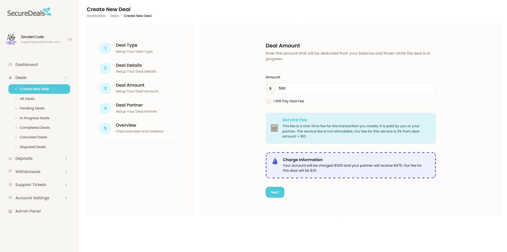Viewport: 507px width, 252px height.
Task: Click the Amount input field
Action: (355, 88)
